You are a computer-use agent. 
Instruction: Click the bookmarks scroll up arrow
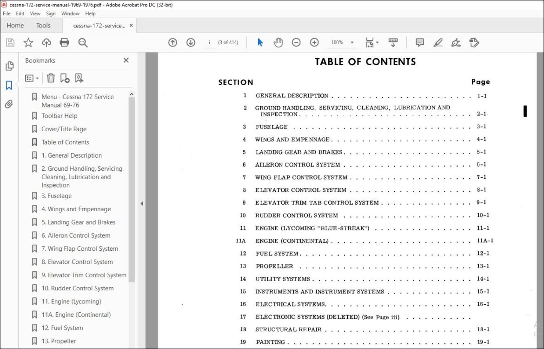(x=132, y=94)
